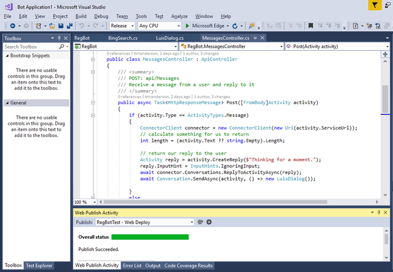
Task: Close the Web Publish Activity panel
Action: pos(386,213)
